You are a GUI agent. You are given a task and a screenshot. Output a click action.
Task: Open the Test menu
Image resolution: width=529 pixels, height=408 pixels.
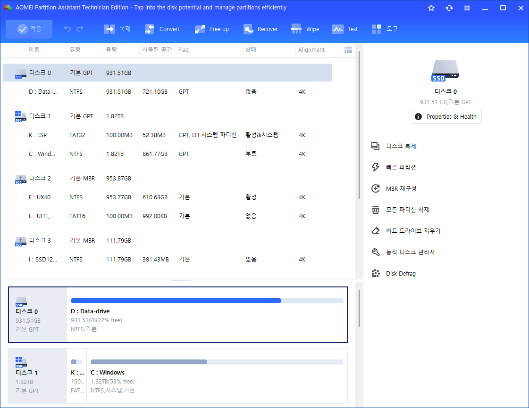tap(345, 29)
